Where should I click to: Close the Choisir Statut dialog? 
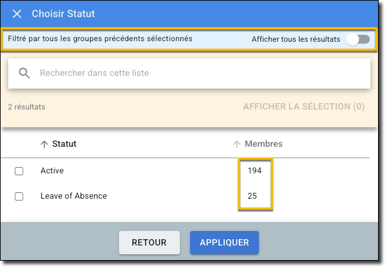[17, 14]
